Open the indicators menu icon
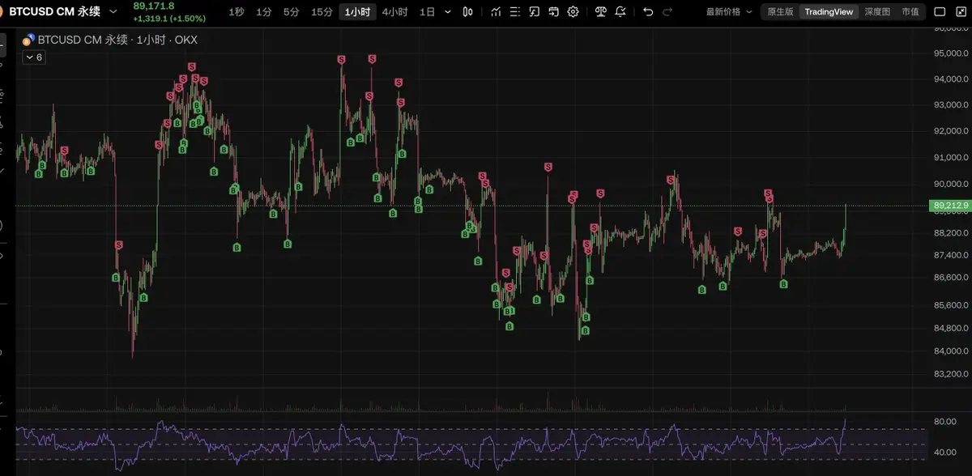Image resolution: width=972 pixels, height=476 pixels. (x=495, y=12)
